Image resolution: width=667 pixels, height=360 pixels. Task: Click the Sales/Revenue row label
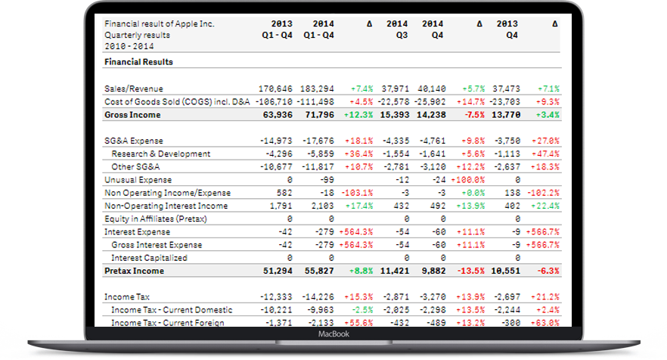pos(134,88)
